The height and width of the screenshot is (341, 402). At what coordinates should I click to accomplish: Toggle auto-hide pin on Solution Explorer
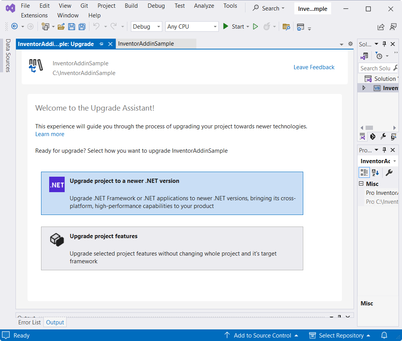pos(384,44)
